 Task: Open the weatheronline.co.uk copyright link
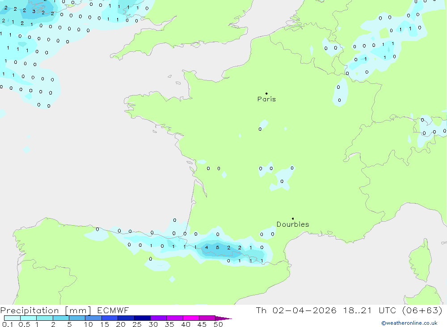click(409, 323)
